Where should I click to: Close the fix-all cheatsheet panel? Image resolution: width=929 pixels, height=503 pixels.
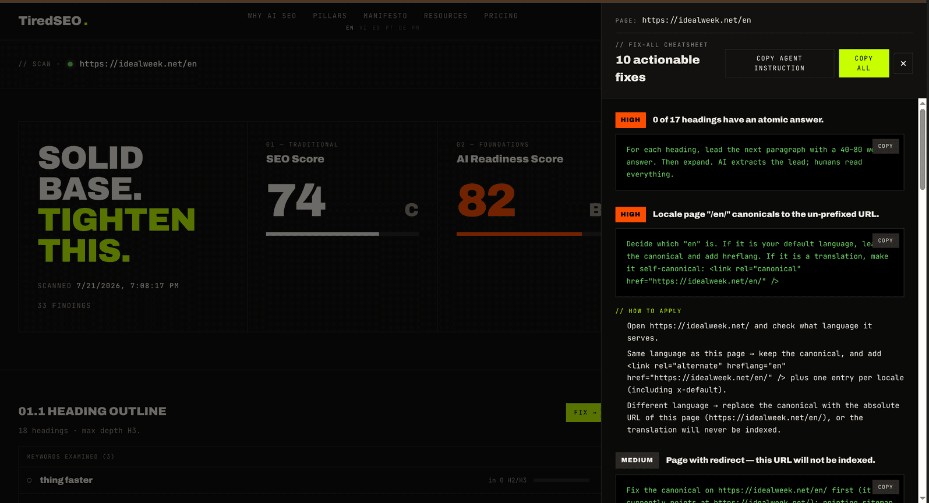tap(903, 63)
